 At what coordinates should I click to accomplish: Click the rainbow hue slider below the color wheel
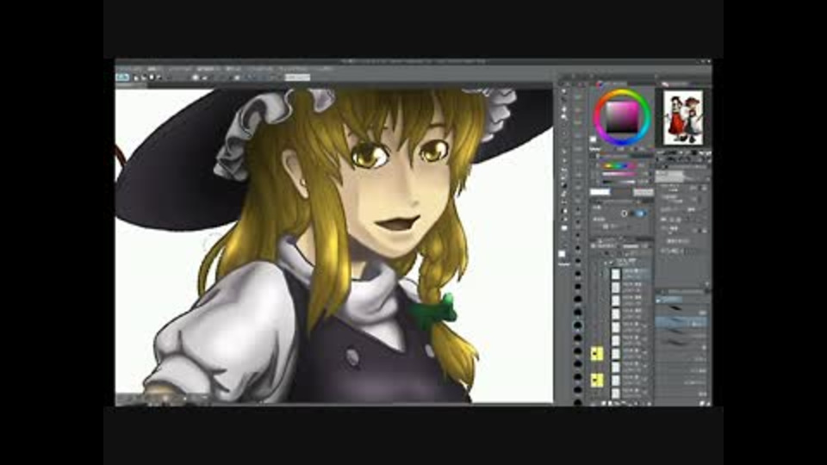(x=619, y=165)
